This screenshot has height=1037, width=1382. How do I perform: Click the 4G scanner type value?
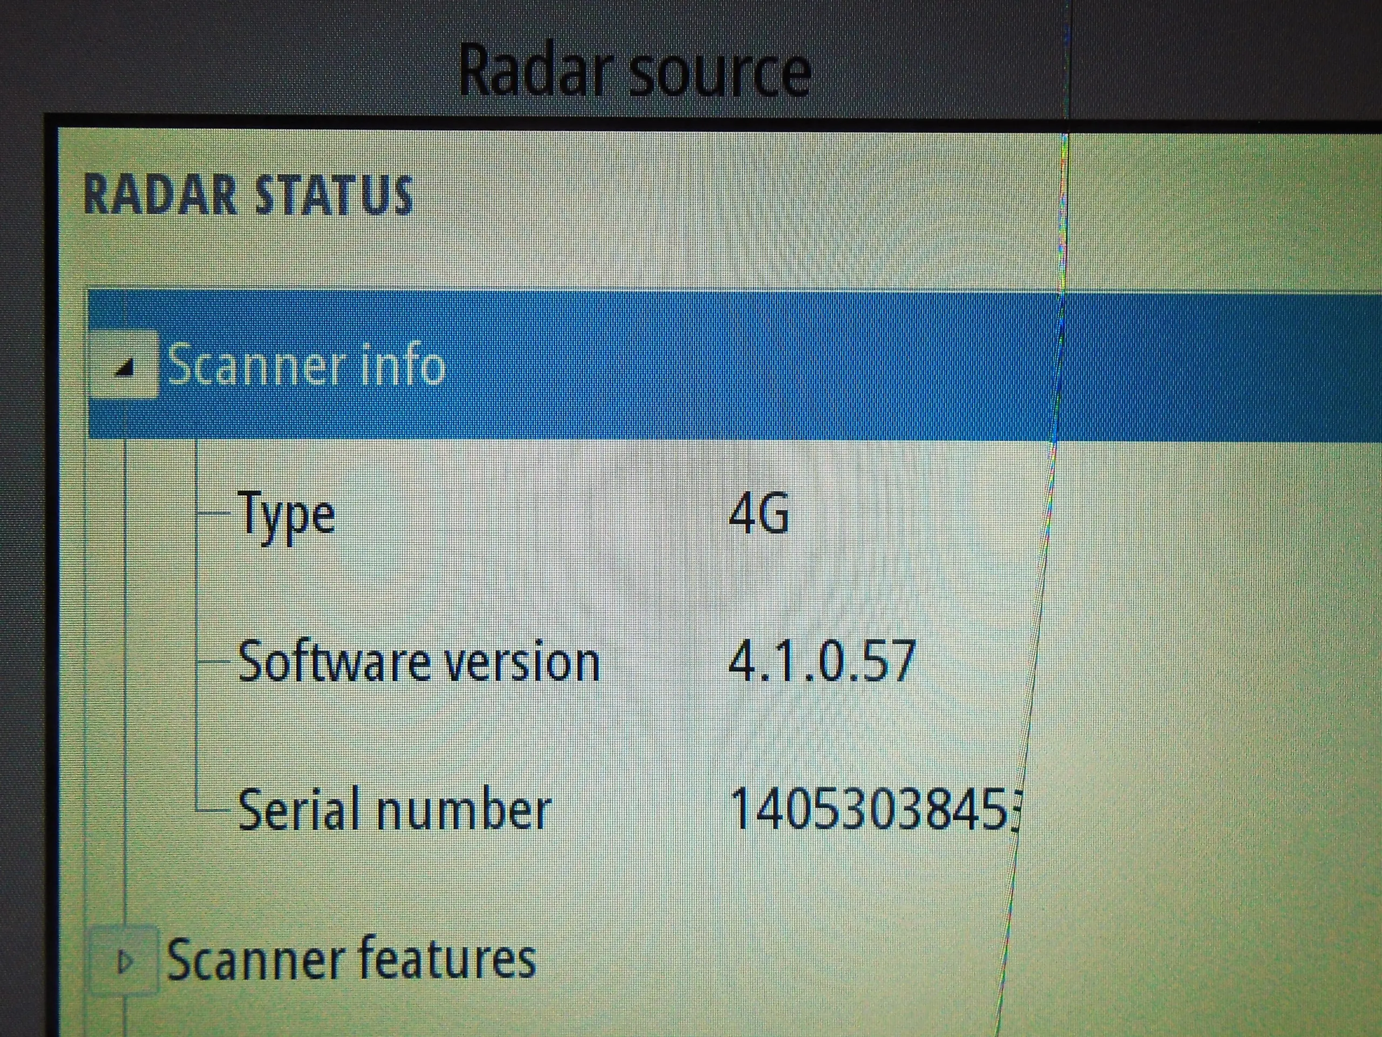[x=758, y=514]
